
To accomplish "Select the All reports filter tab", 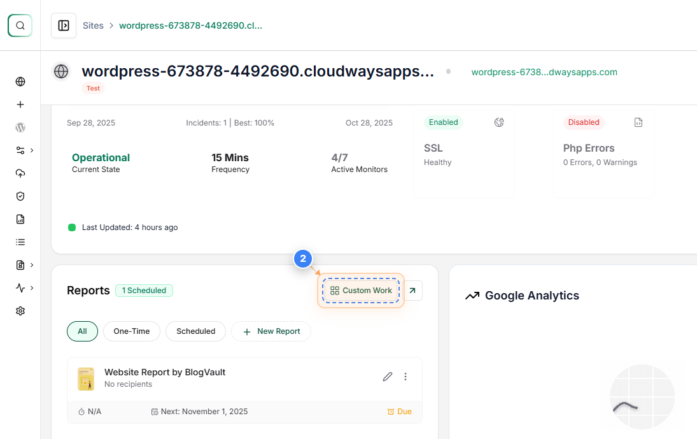I will coord(82,331).
